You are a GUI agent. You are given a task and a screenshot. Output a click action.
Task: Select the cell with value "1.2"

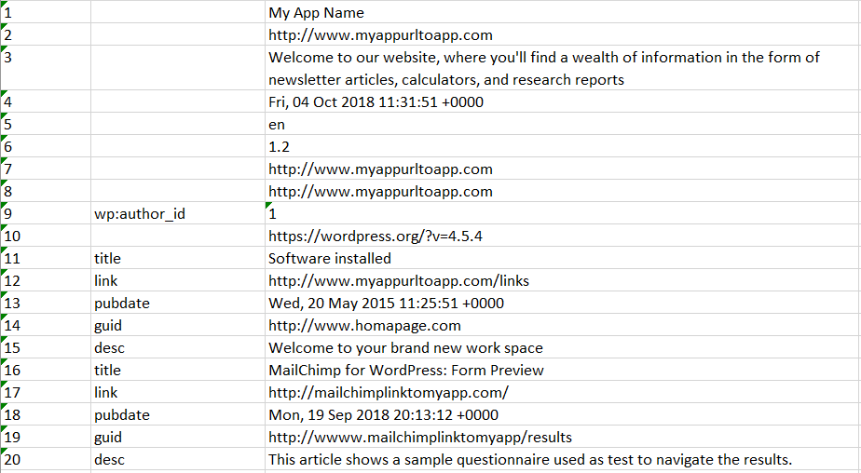pyautogui.click(x=279, y=147)
